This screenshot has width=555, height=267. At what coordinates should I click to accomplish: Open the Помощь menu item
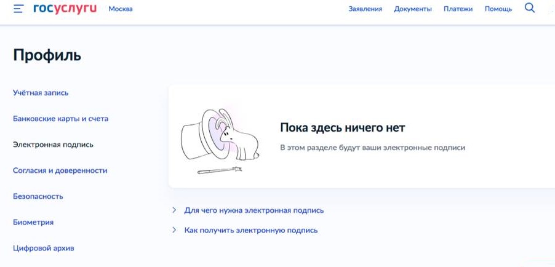tap(498, 9)
